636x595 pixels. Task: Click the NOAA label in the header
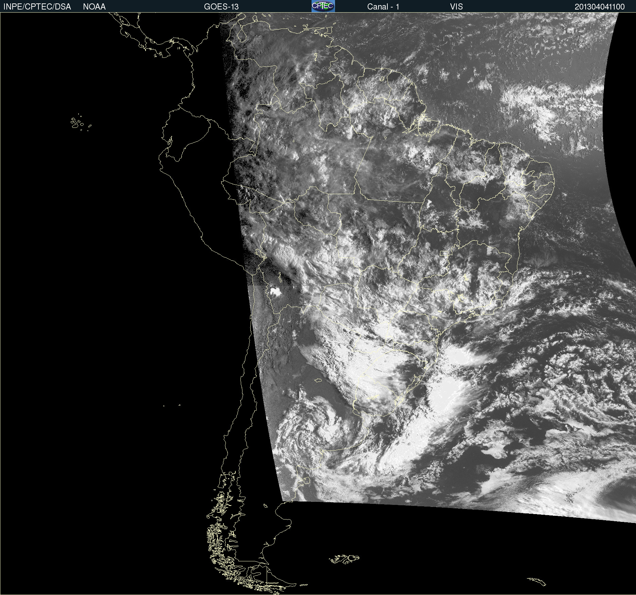point(94,7)
